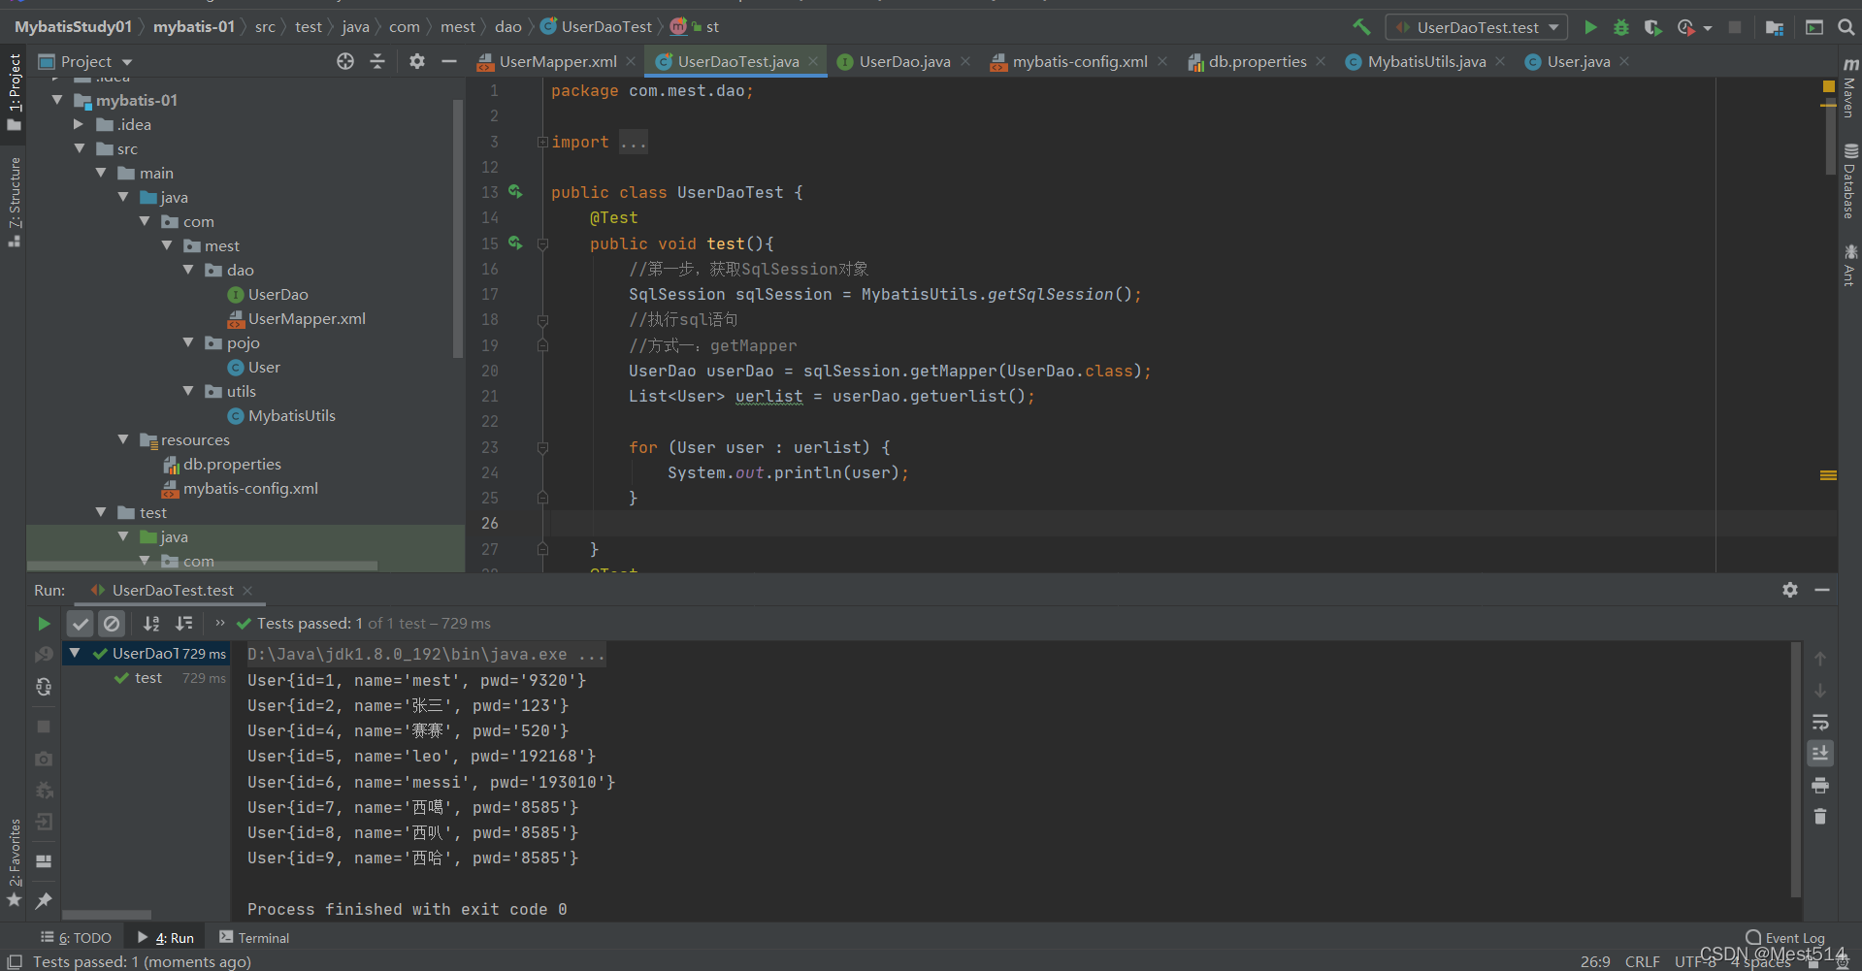Switch to the MybatisUtils.java editor tab
This screenshot has height=971, width=1862.
click(x=1425, y=61)
